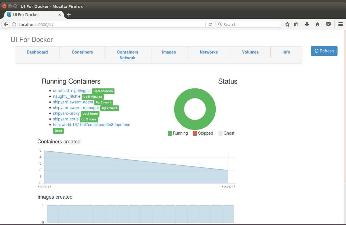The height and width of the screenshot is (225, 346).
Task: Click the Up 2 hours badge for shipyard-proxy
Action: (90, 114)
